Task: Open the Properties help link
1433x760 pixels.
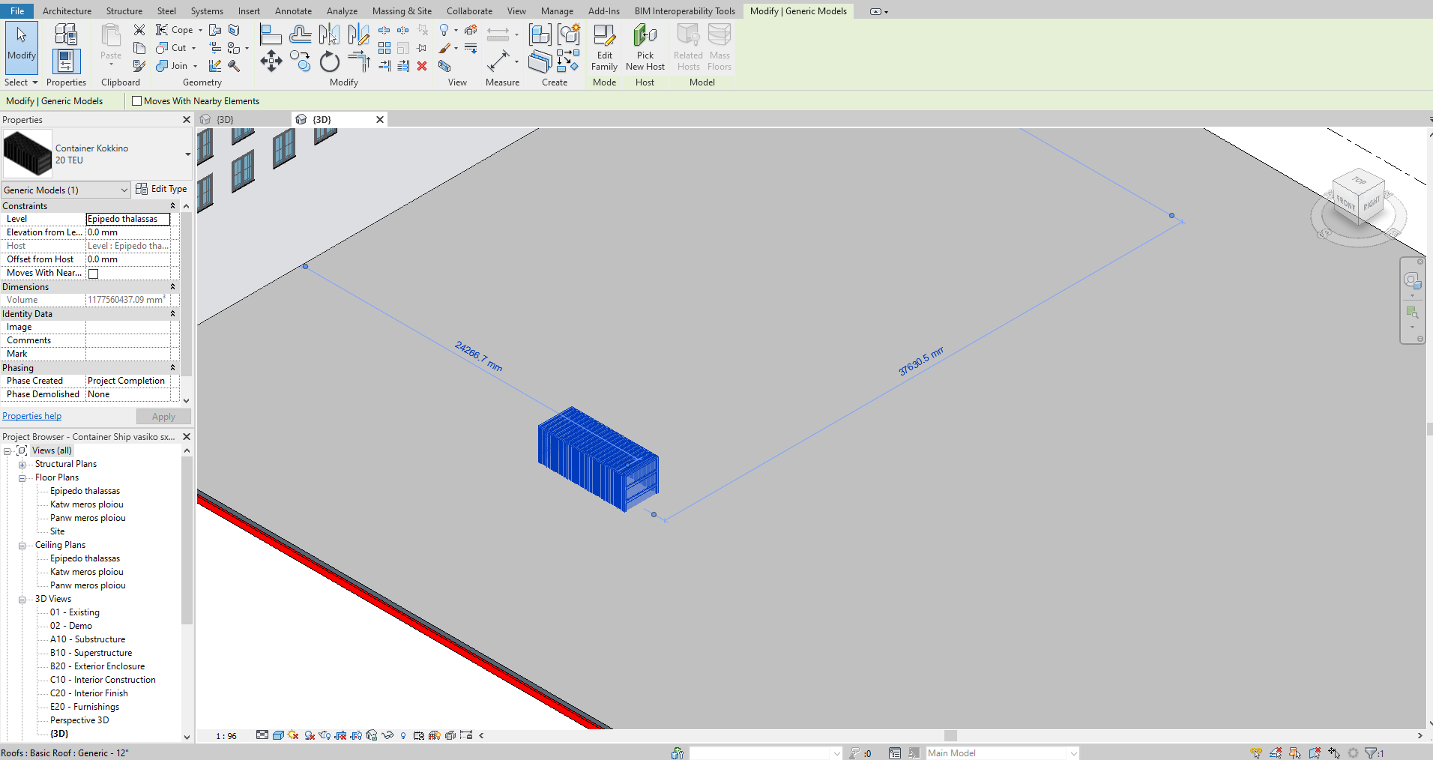Action: pos(31,415)
